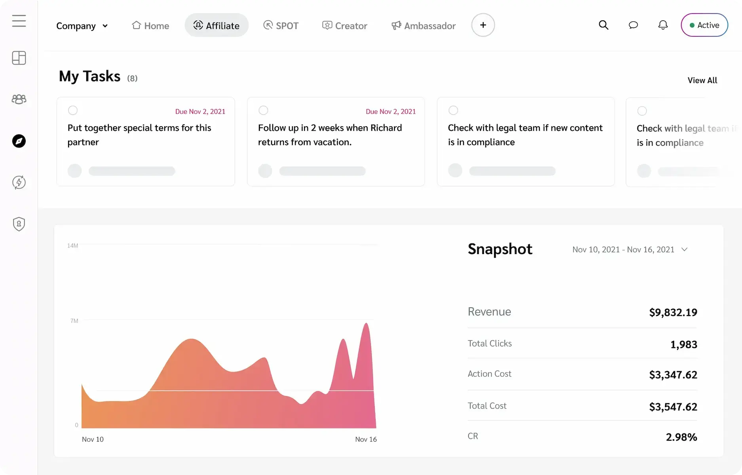Mark the Richard follow-up task complete

point(264,110)
